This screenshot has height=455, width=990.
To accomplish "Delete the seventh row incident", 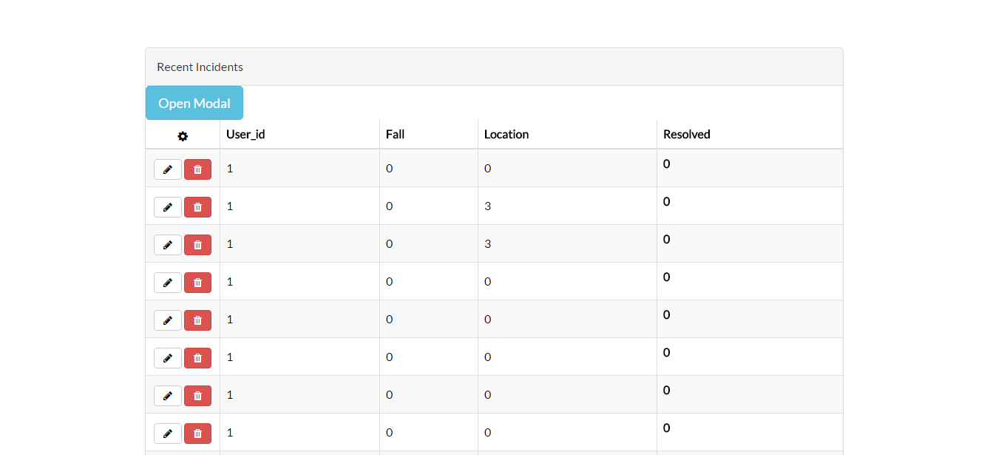I will pos(197,396).
